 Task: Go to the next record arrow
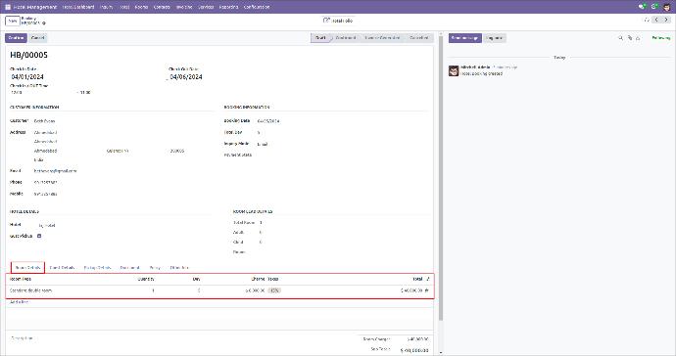666,20
